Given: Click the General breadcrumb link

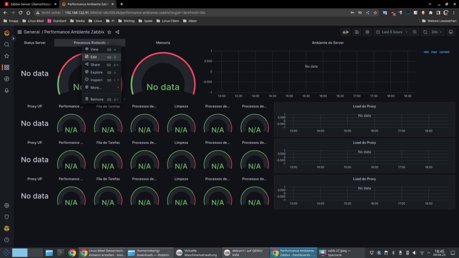Looking at the screenshot, I should click(32, 32).
